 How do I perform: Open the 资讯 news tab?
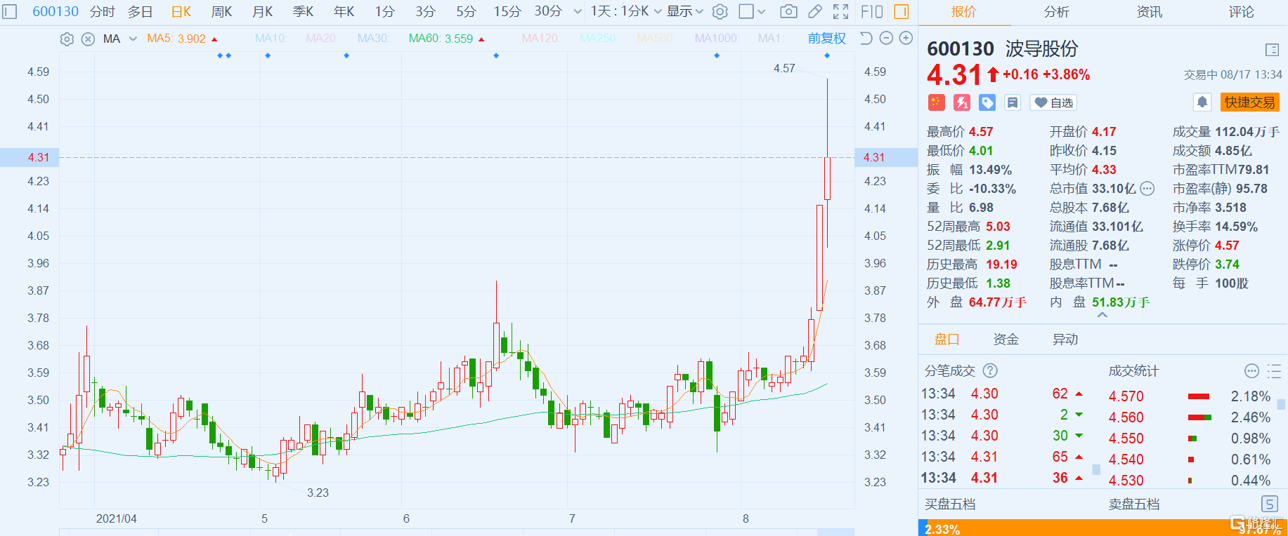1149,12
